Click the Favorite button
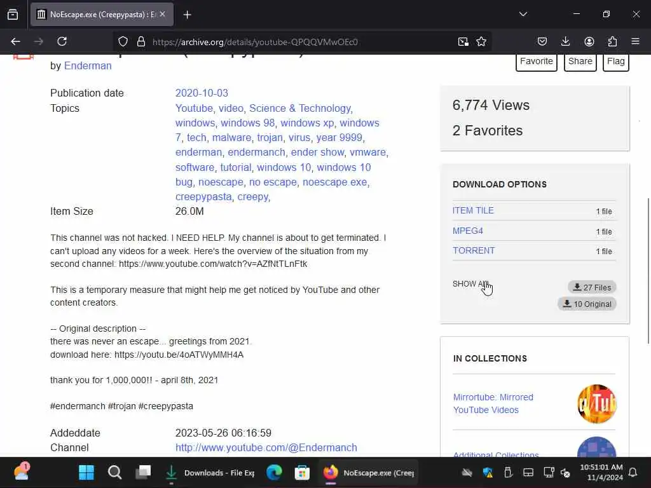 pos(537,62)
